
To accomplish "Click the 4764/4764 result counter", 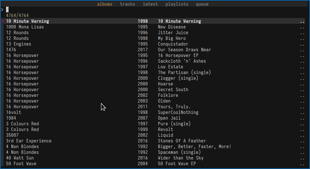I will pyautogui.click(x=17, y=16).
